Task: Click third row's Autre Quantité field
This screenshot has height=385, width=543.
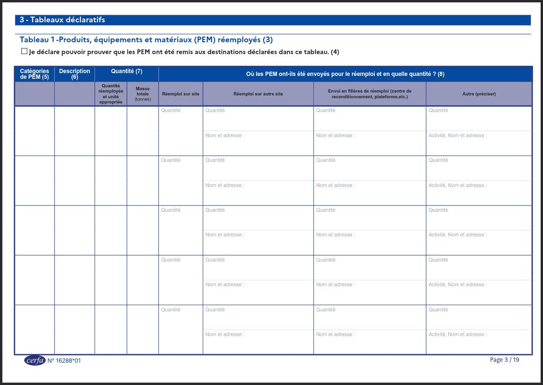Action: pyautogui.click(x=479, y=218)
